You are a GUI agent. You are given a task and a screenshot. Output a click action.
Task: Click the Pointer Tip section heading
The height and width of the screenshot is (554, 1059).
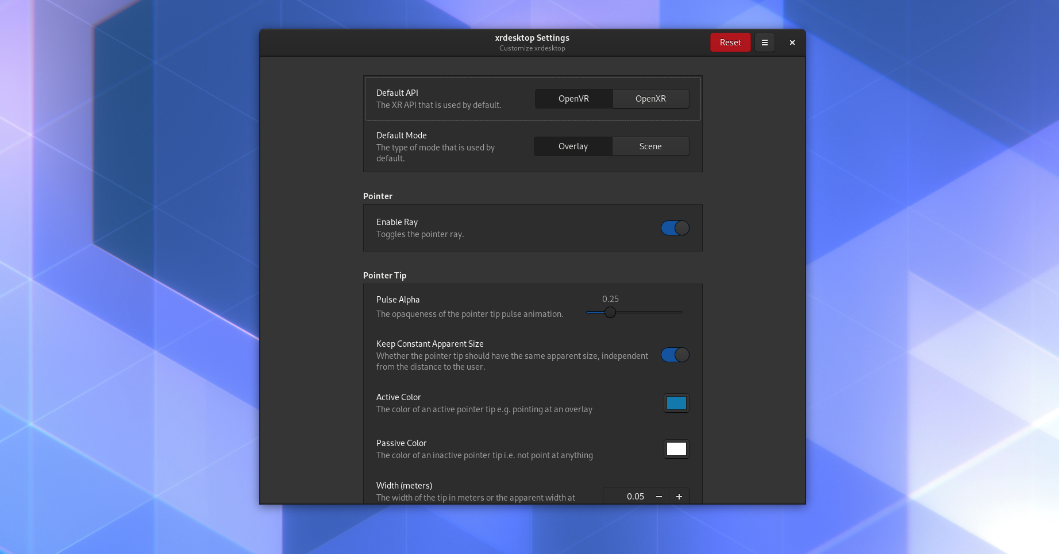384,276
